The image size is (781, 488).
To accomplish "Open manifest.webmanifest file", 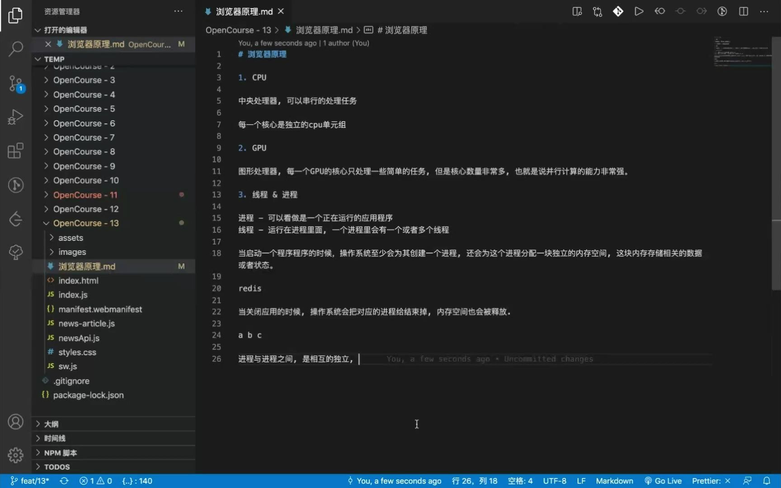I will click(113, 309).
